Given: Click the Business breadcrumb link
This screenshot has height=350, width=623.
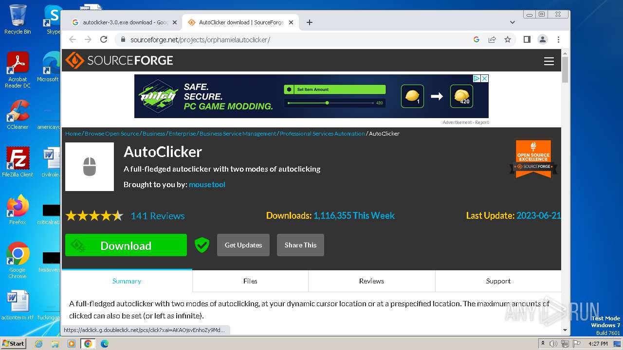Looking at the screenshot, I should (154, 134).
